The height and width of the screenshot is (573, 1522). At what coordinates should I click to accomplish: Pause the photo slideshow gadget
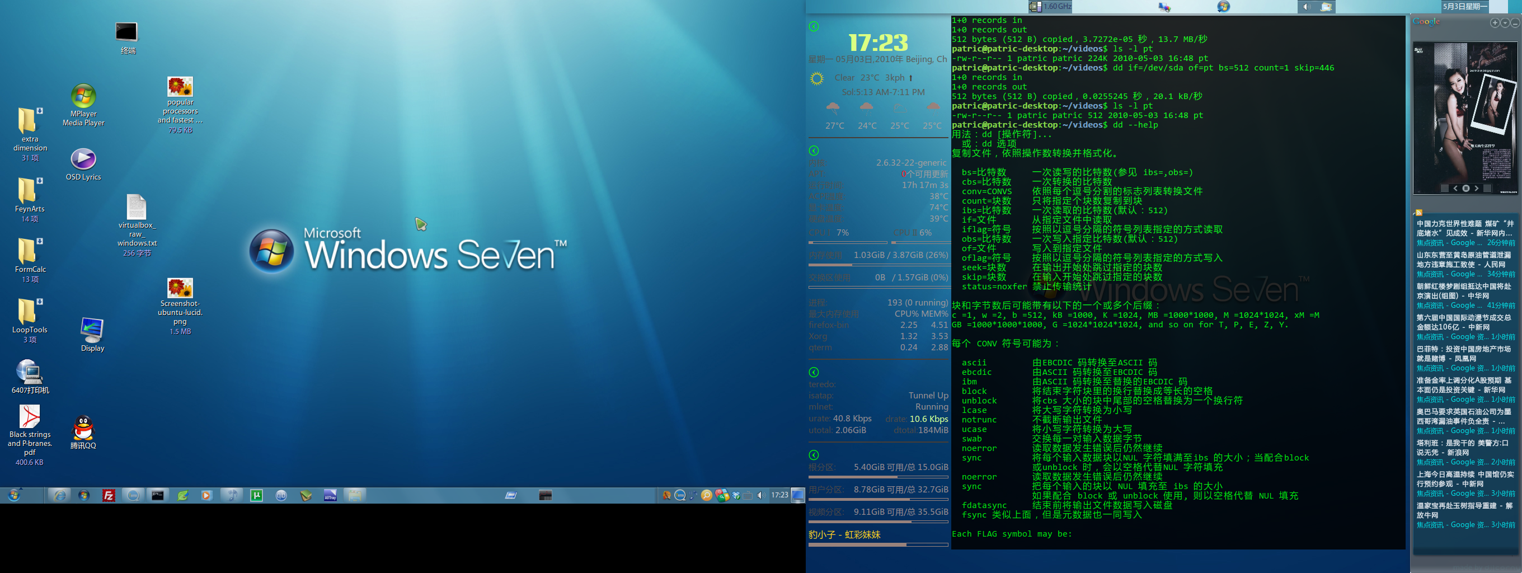[x=1466, y=189]
